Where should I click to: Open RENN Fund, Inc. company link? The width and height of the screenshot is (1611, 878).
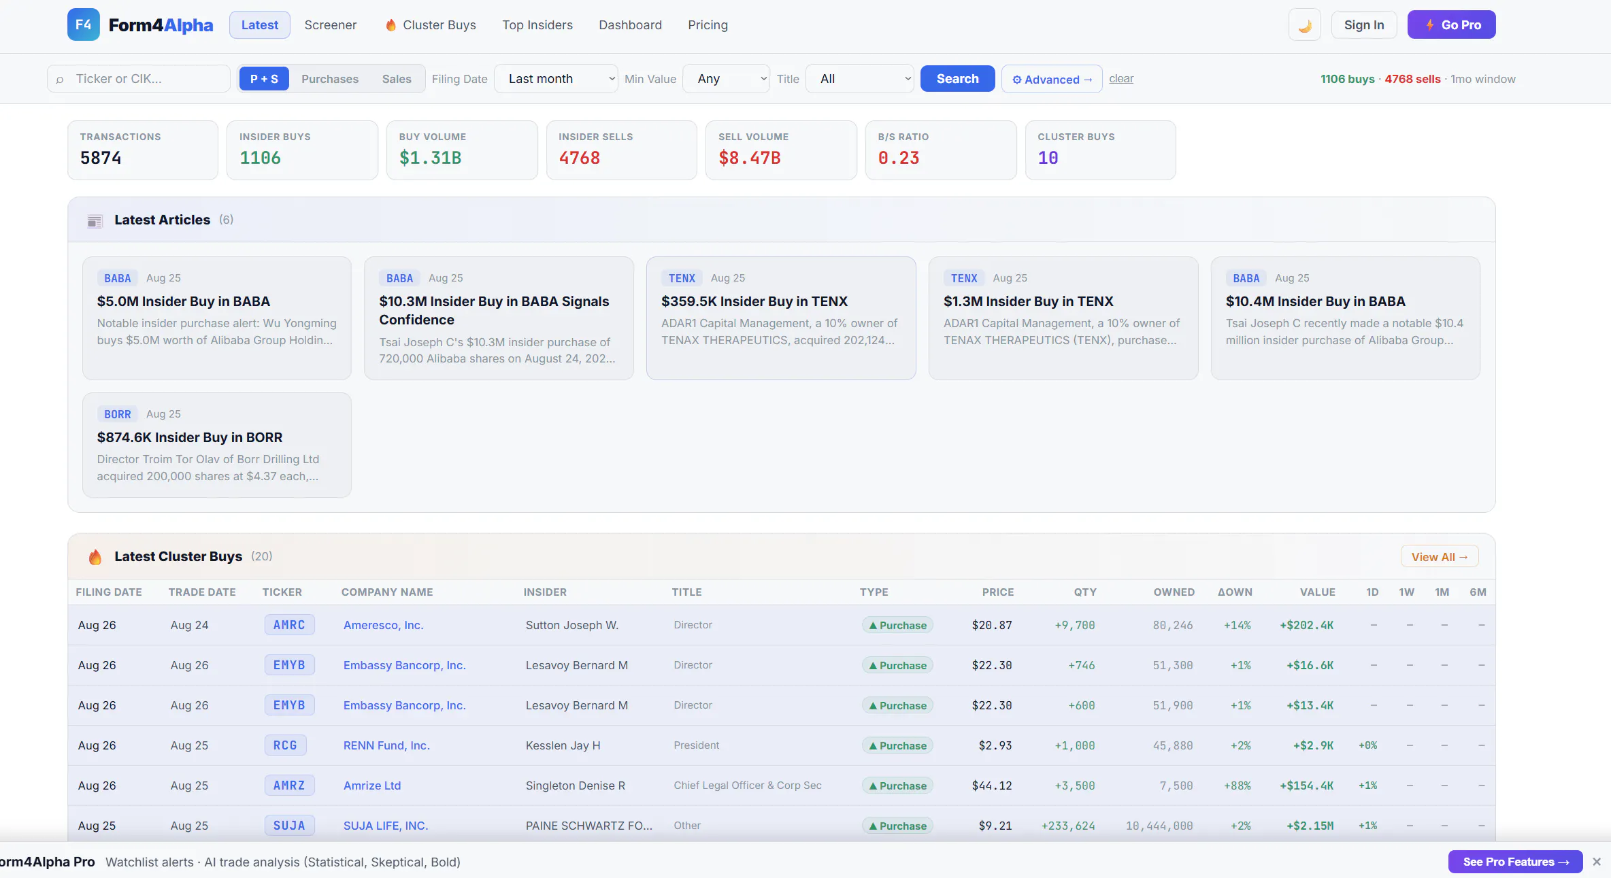tap(386, 745)
